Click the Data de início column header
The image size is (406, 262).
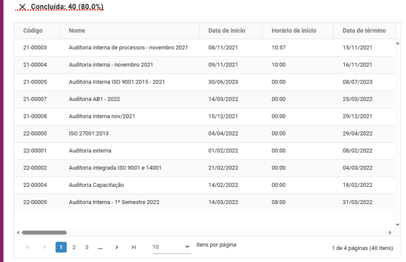point(226,30)
